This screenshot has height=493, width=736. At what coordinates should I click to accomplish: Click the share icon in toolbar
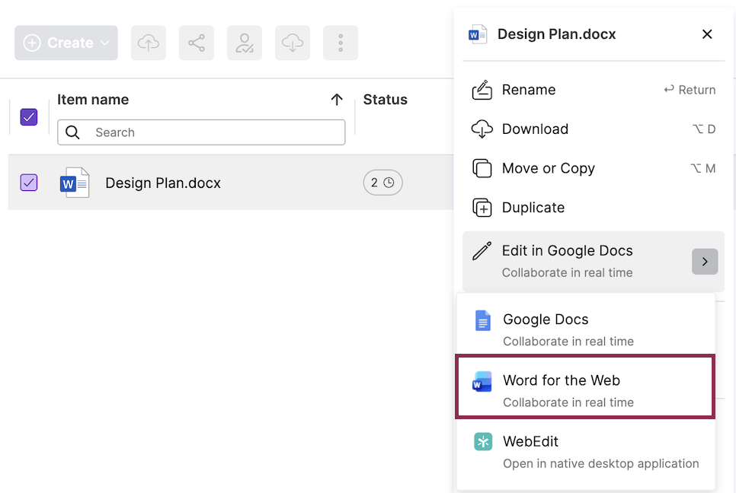(x=197, y=43)
